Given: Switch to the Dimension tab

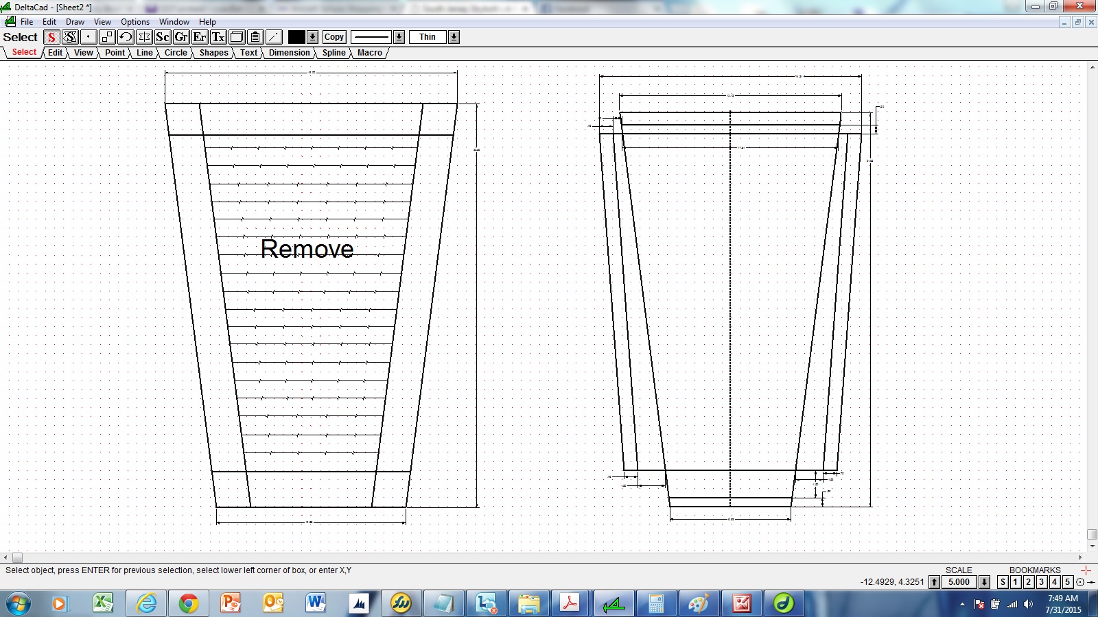Looking at the screenshot, I should (x=289, y=53).
